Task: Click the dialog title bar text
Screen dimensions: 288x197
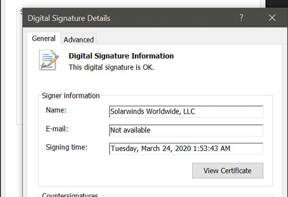Action: [69, 18]
